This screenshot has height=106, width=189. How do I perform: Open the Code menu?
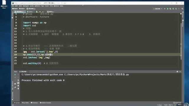click(32, 6)
